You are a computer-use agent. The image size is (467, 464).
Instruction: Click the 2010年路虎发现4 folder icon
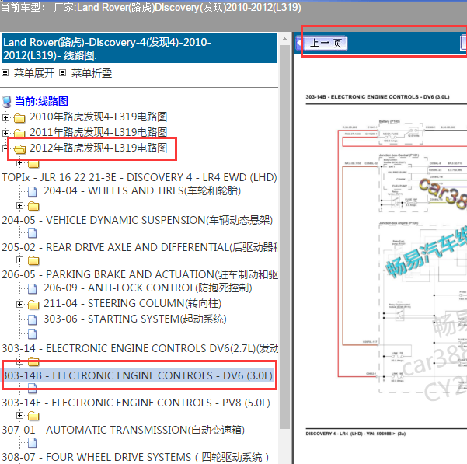19,118
